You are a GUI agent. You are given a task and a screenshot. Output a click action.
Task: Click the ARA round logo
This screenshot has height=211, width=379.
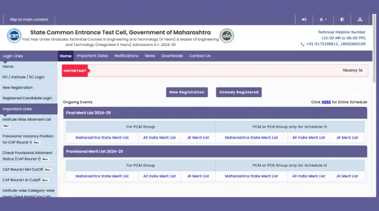tap(226, 36)
